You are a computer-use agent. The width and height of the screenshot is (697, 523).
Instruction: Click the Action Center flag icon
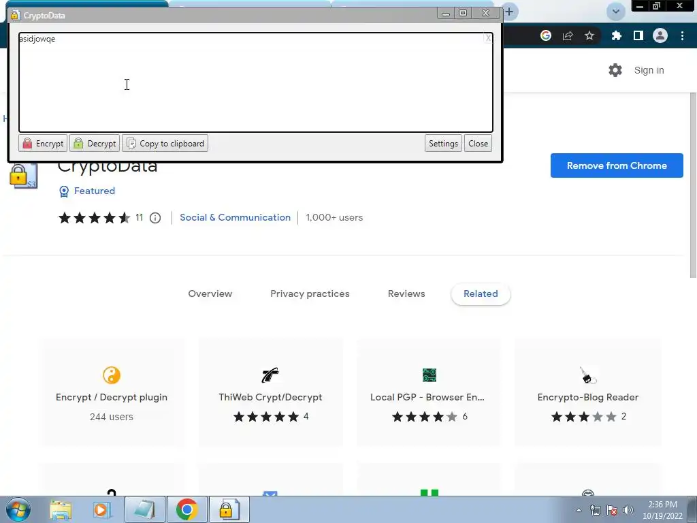click(612, 510)
